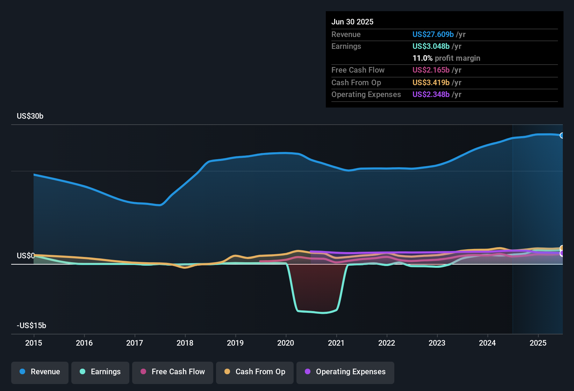Select the Operating Expenses endpoint marker

[562, 253]
